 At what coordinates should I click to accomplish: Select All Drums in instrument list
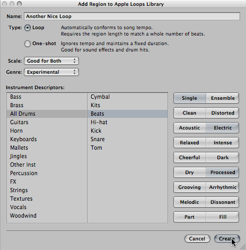pyautogui.click(x=47, y=114)
